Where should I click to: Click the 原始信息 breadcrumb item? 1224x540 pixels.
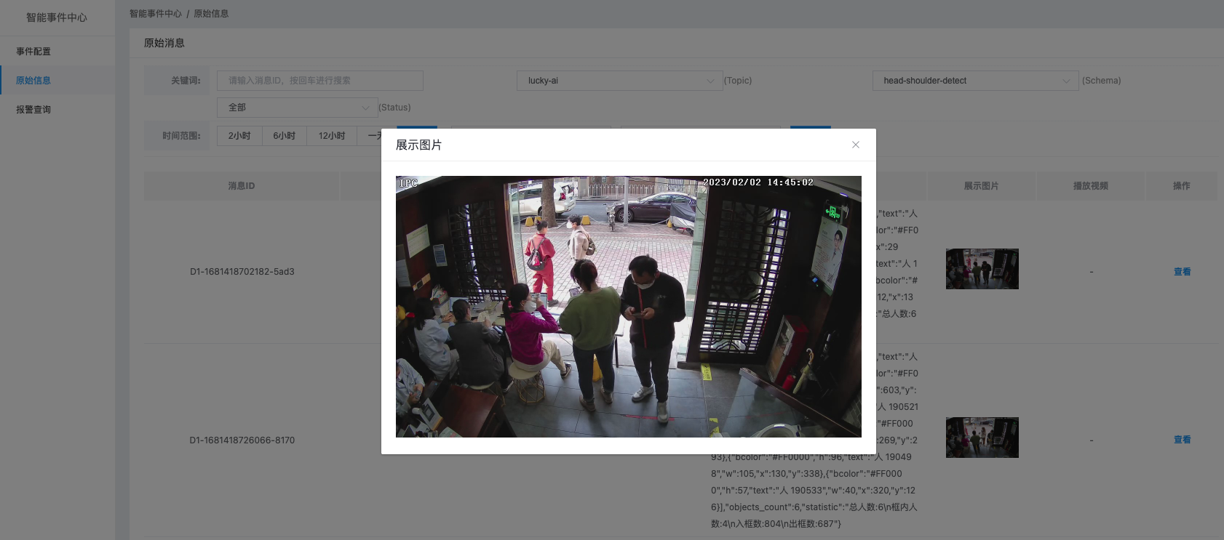[x=211, y=14]
